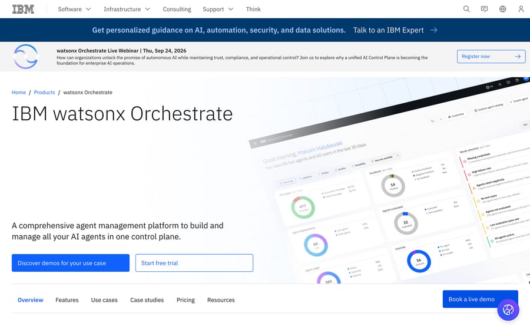Switch to the Use cases tab
This screenshot has height=332, width=530.
[104, 300]
